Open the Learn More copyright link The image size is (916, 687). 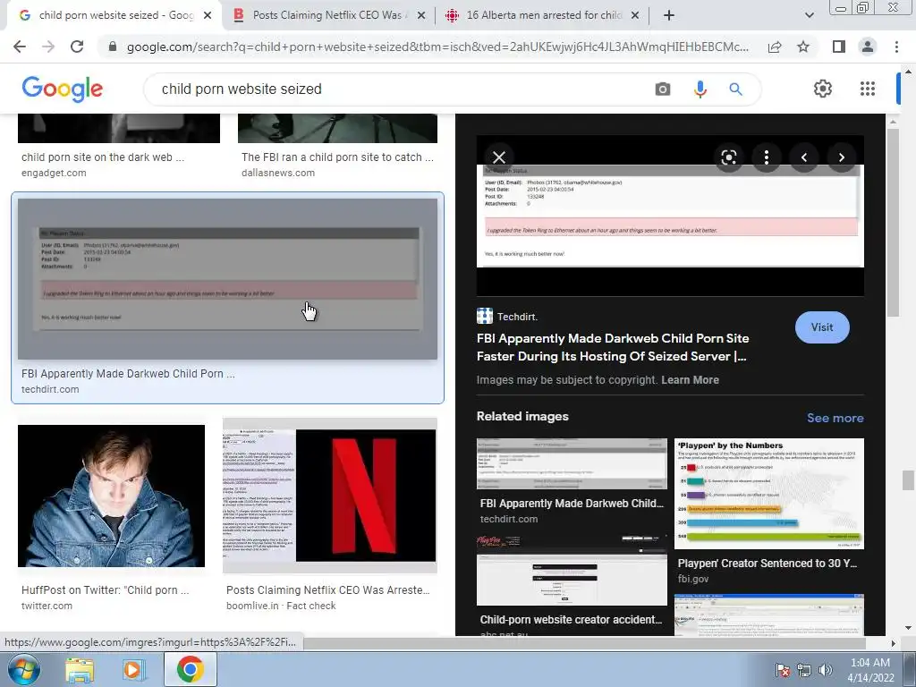690,379
